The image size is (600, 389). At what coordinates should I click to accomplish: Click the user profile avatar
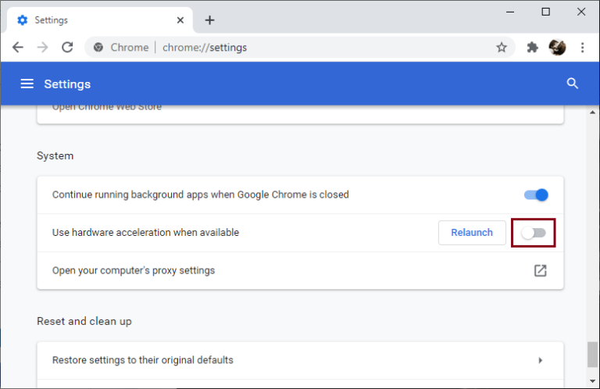coord(557,48)
